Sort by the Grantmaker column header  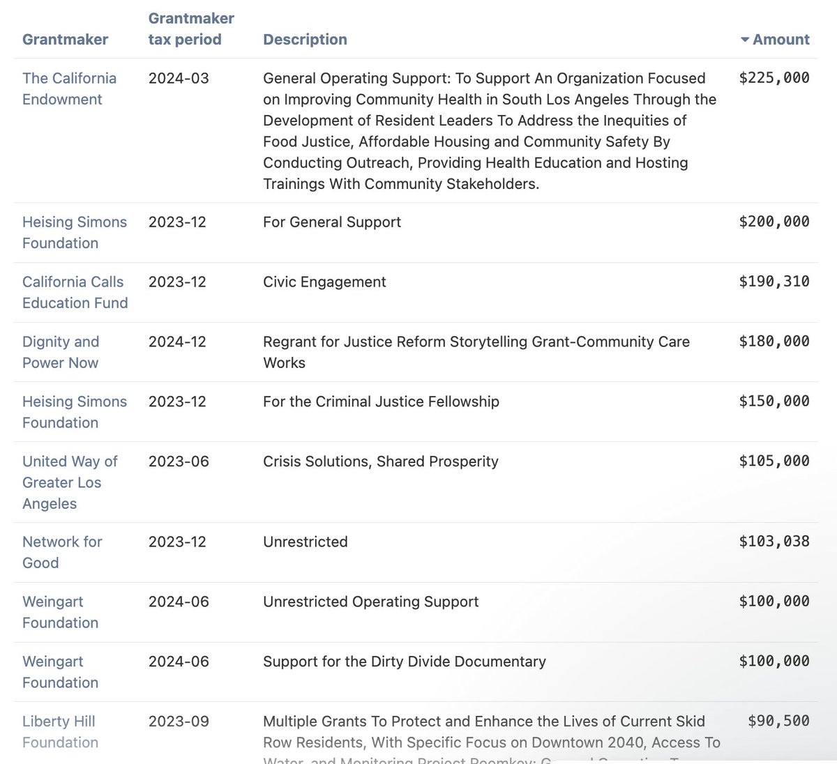[65, 40]
